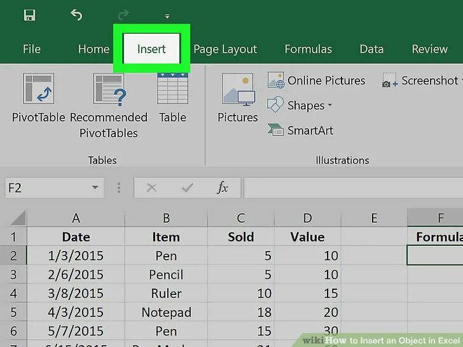Screen dimensions: 463x347
Task: Undo the last action
Action: click(x=76, y=15)
